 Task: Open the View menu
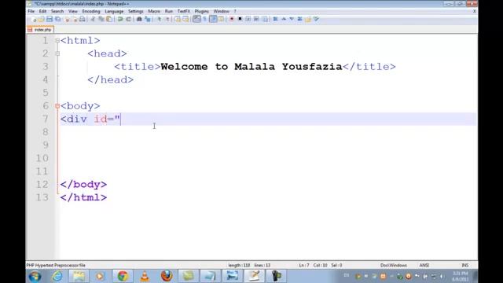tap(73, 11)
